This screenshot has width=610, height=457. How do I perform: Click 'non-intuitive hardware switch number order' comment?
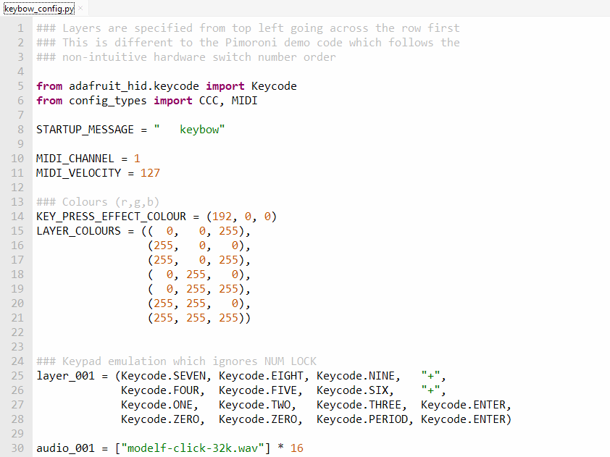199,57
